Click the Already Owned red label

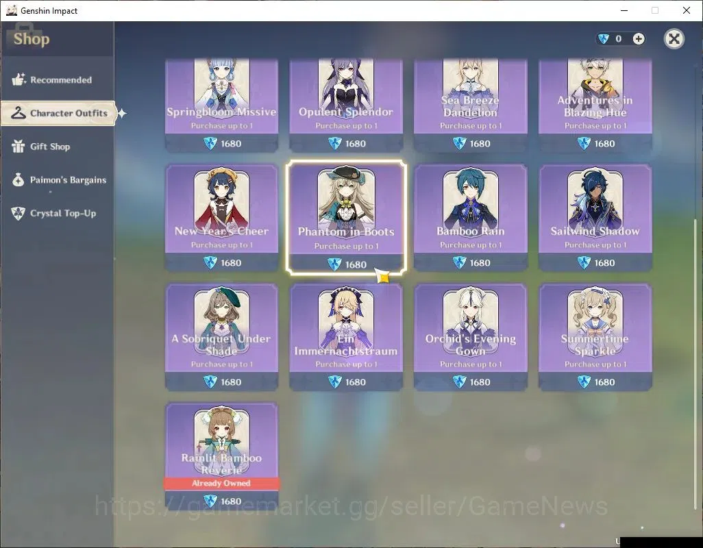221,483
